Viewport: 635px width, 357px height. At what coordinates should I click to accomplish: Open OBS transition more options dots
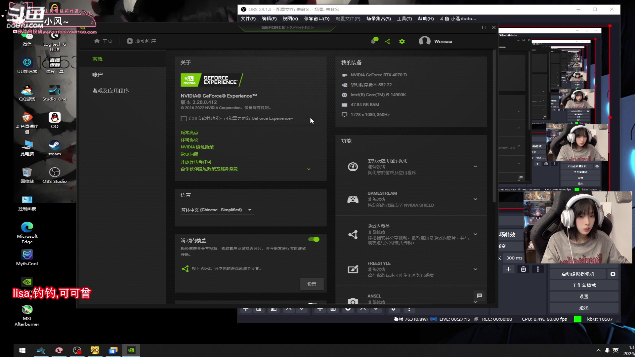click(538, 269)
